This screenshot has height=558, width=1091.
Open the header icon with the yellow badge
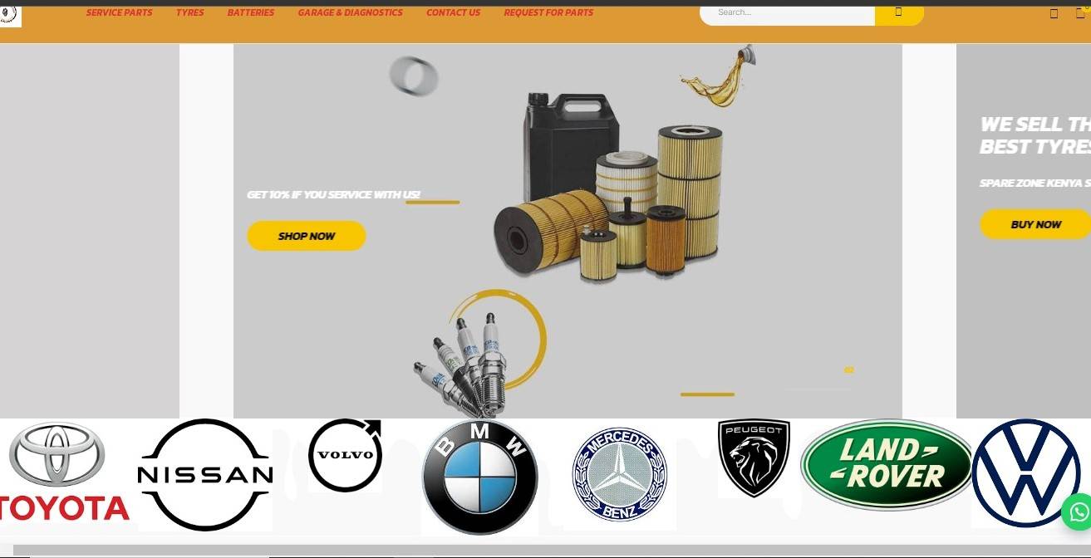pyautogui.click(x=1080, y=12)
